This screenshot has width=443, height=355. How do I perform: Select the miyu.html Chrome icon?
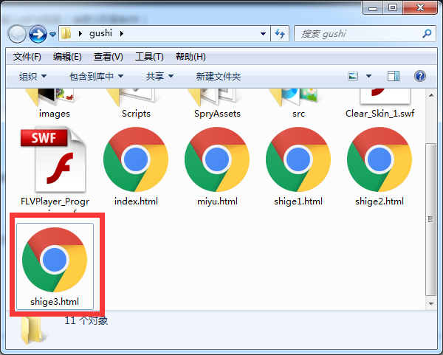(217, 159)
